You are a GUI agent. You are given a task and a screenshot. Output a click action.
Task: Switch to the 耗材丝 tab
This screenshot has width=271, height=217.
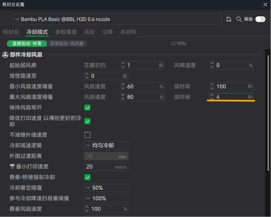coord(11,32)
